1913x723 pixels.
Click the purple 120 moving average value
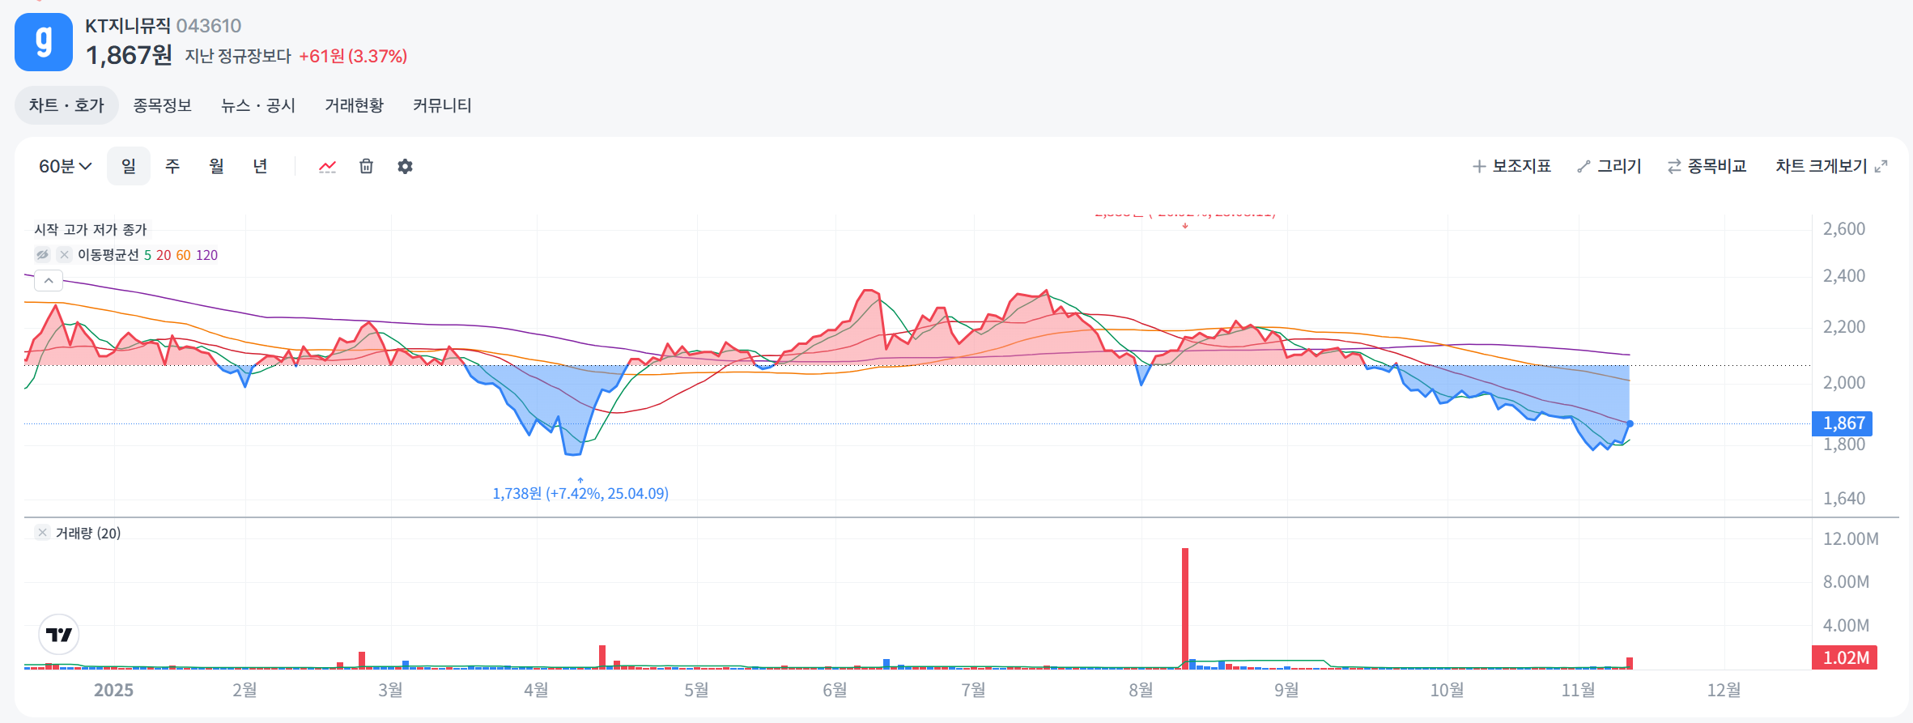click(206, 255)
